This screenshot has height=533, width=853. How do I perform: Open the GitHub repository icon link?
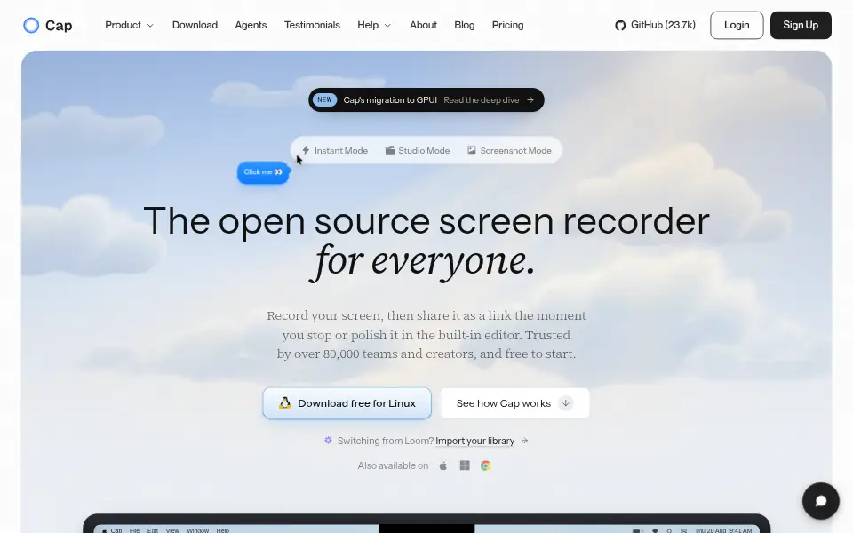[x=620, y=26]
